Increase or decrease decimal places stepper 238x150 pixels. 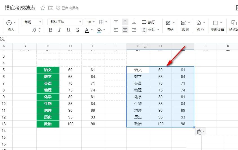40,30
